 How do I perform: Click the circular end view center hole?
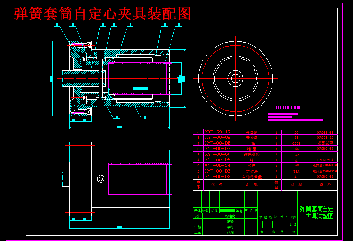(235, 78)
